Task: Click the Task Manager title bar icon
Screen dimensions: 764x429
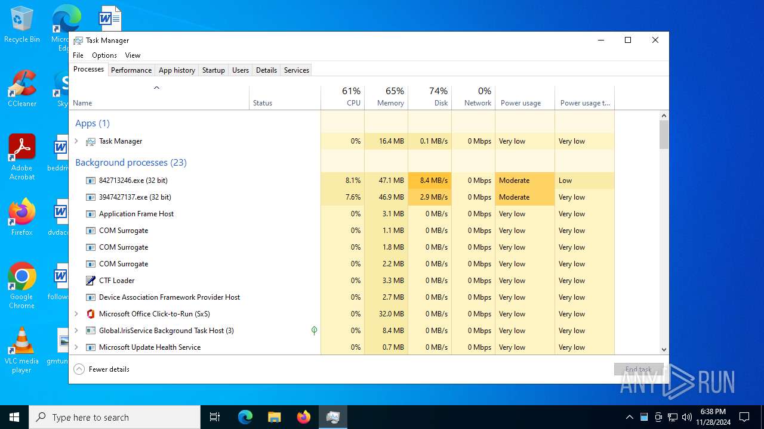Action: point(78,41)
